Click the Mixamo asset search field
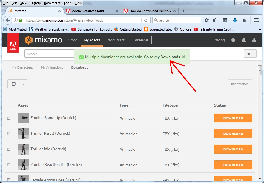 point(50,54)
